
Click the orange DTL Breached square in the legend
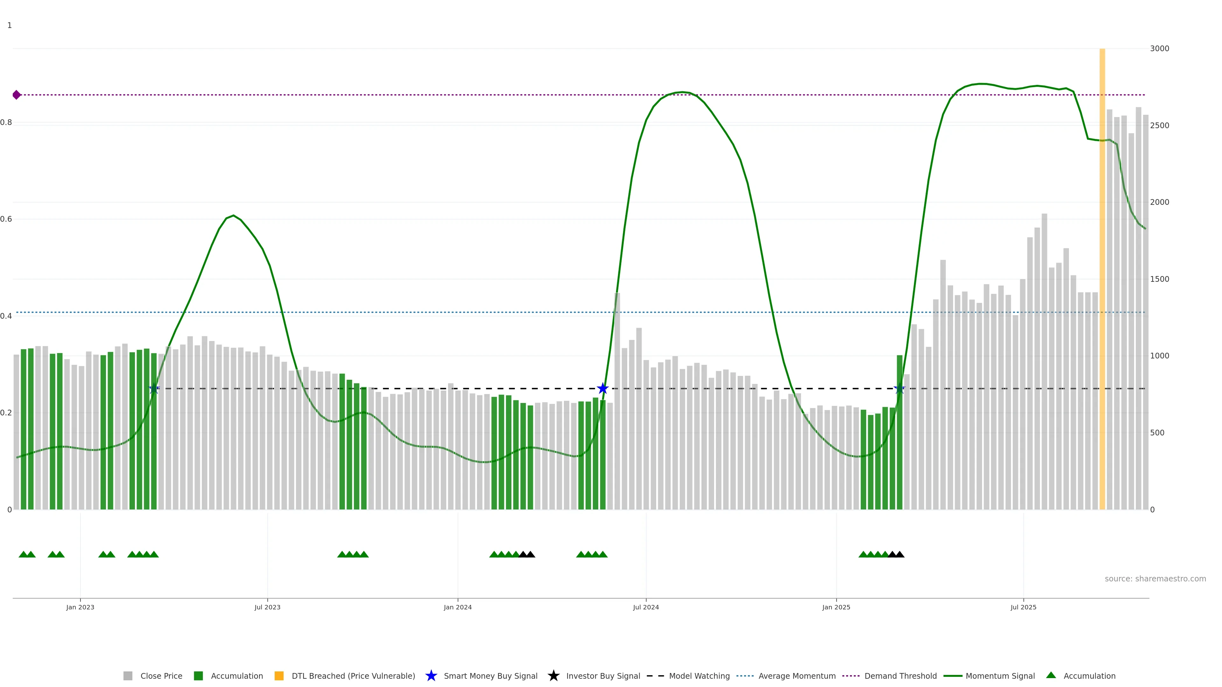point(279,676)
